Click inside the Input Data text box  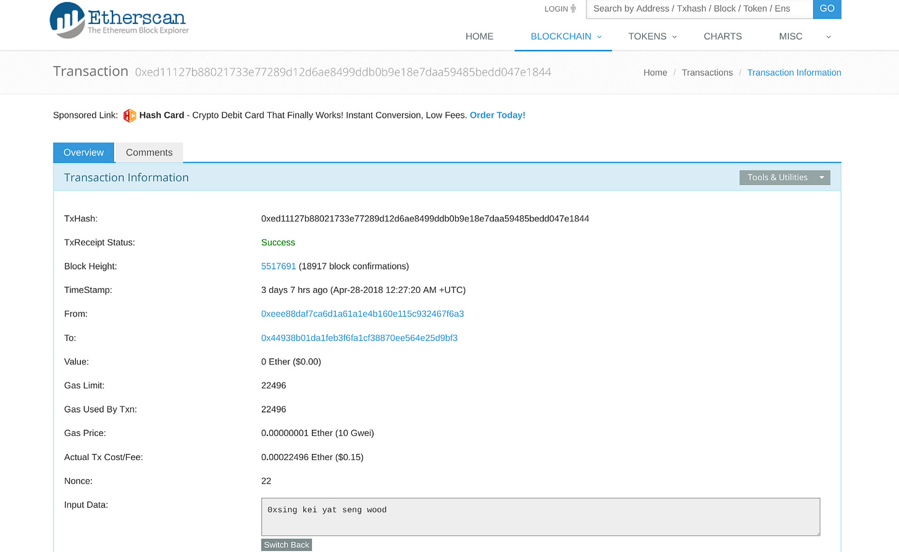(x=540, y=517)
